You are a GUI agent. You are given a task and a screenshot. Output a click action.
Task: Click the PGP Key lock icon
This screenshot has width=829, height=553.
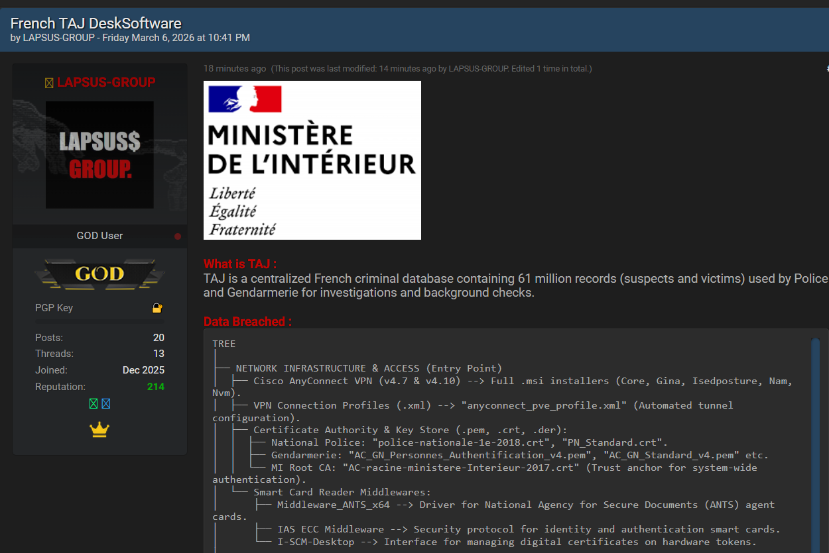157,308
